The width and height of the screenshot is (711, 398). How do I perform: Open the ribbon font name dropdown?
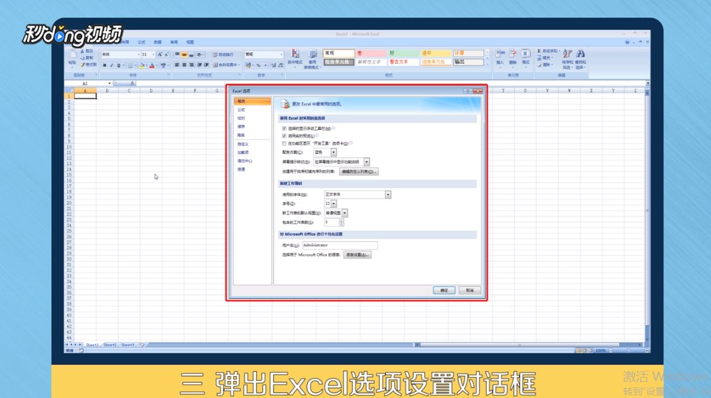pos(139,54)
